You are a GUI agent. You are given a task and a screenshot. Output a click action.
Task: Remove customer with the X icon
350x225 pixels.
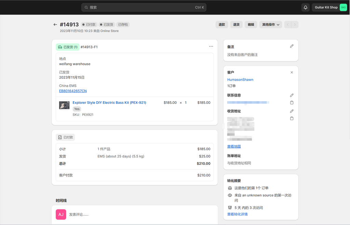point(292,72)
